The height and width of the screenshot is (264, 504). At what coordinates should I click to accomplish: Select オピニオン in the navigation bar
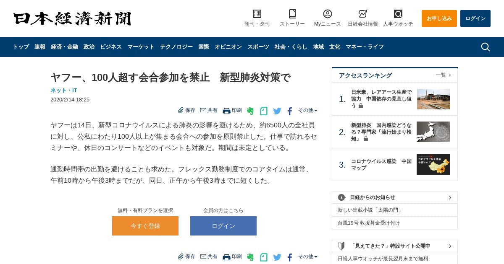(x=228, y=47)
